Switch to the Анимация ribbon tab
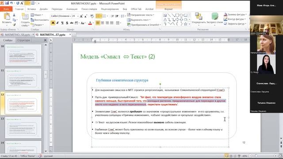 pyautogui.click(x=72, y=9)
